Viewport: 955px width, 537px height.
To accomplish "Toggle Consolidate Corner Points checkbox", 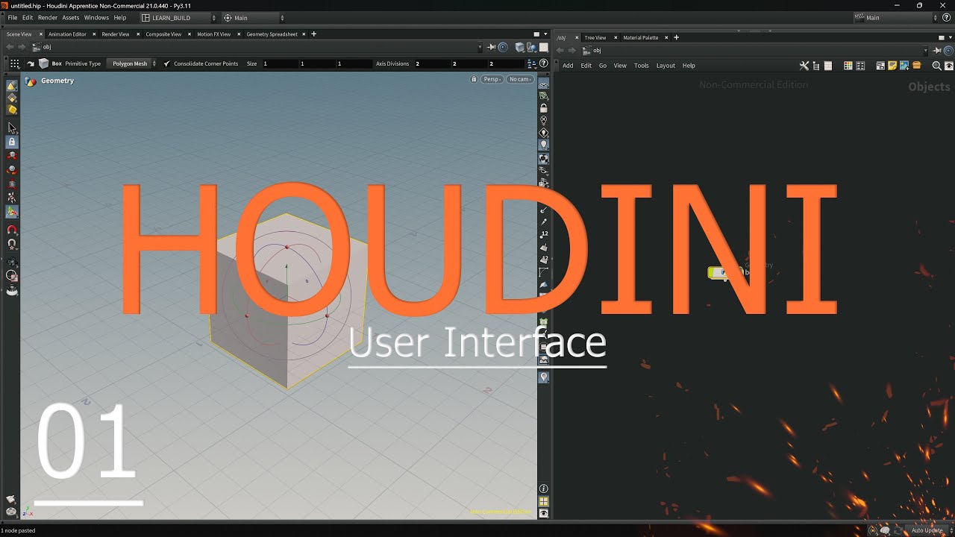I will point(166,63).
